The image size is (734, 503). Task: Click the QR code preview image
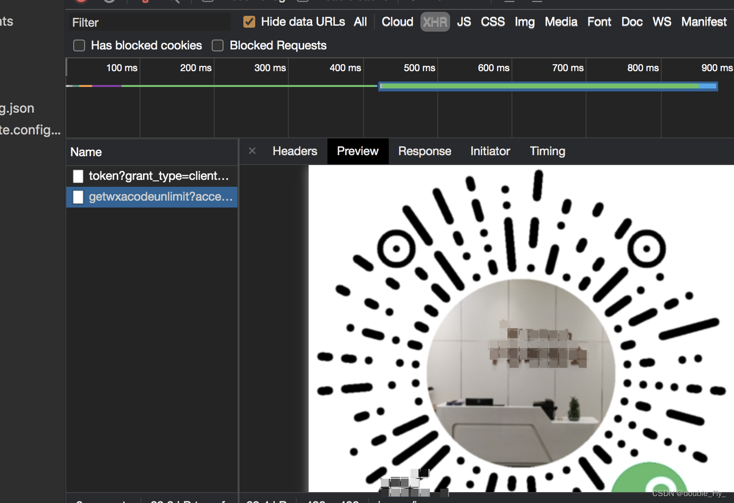521,329
